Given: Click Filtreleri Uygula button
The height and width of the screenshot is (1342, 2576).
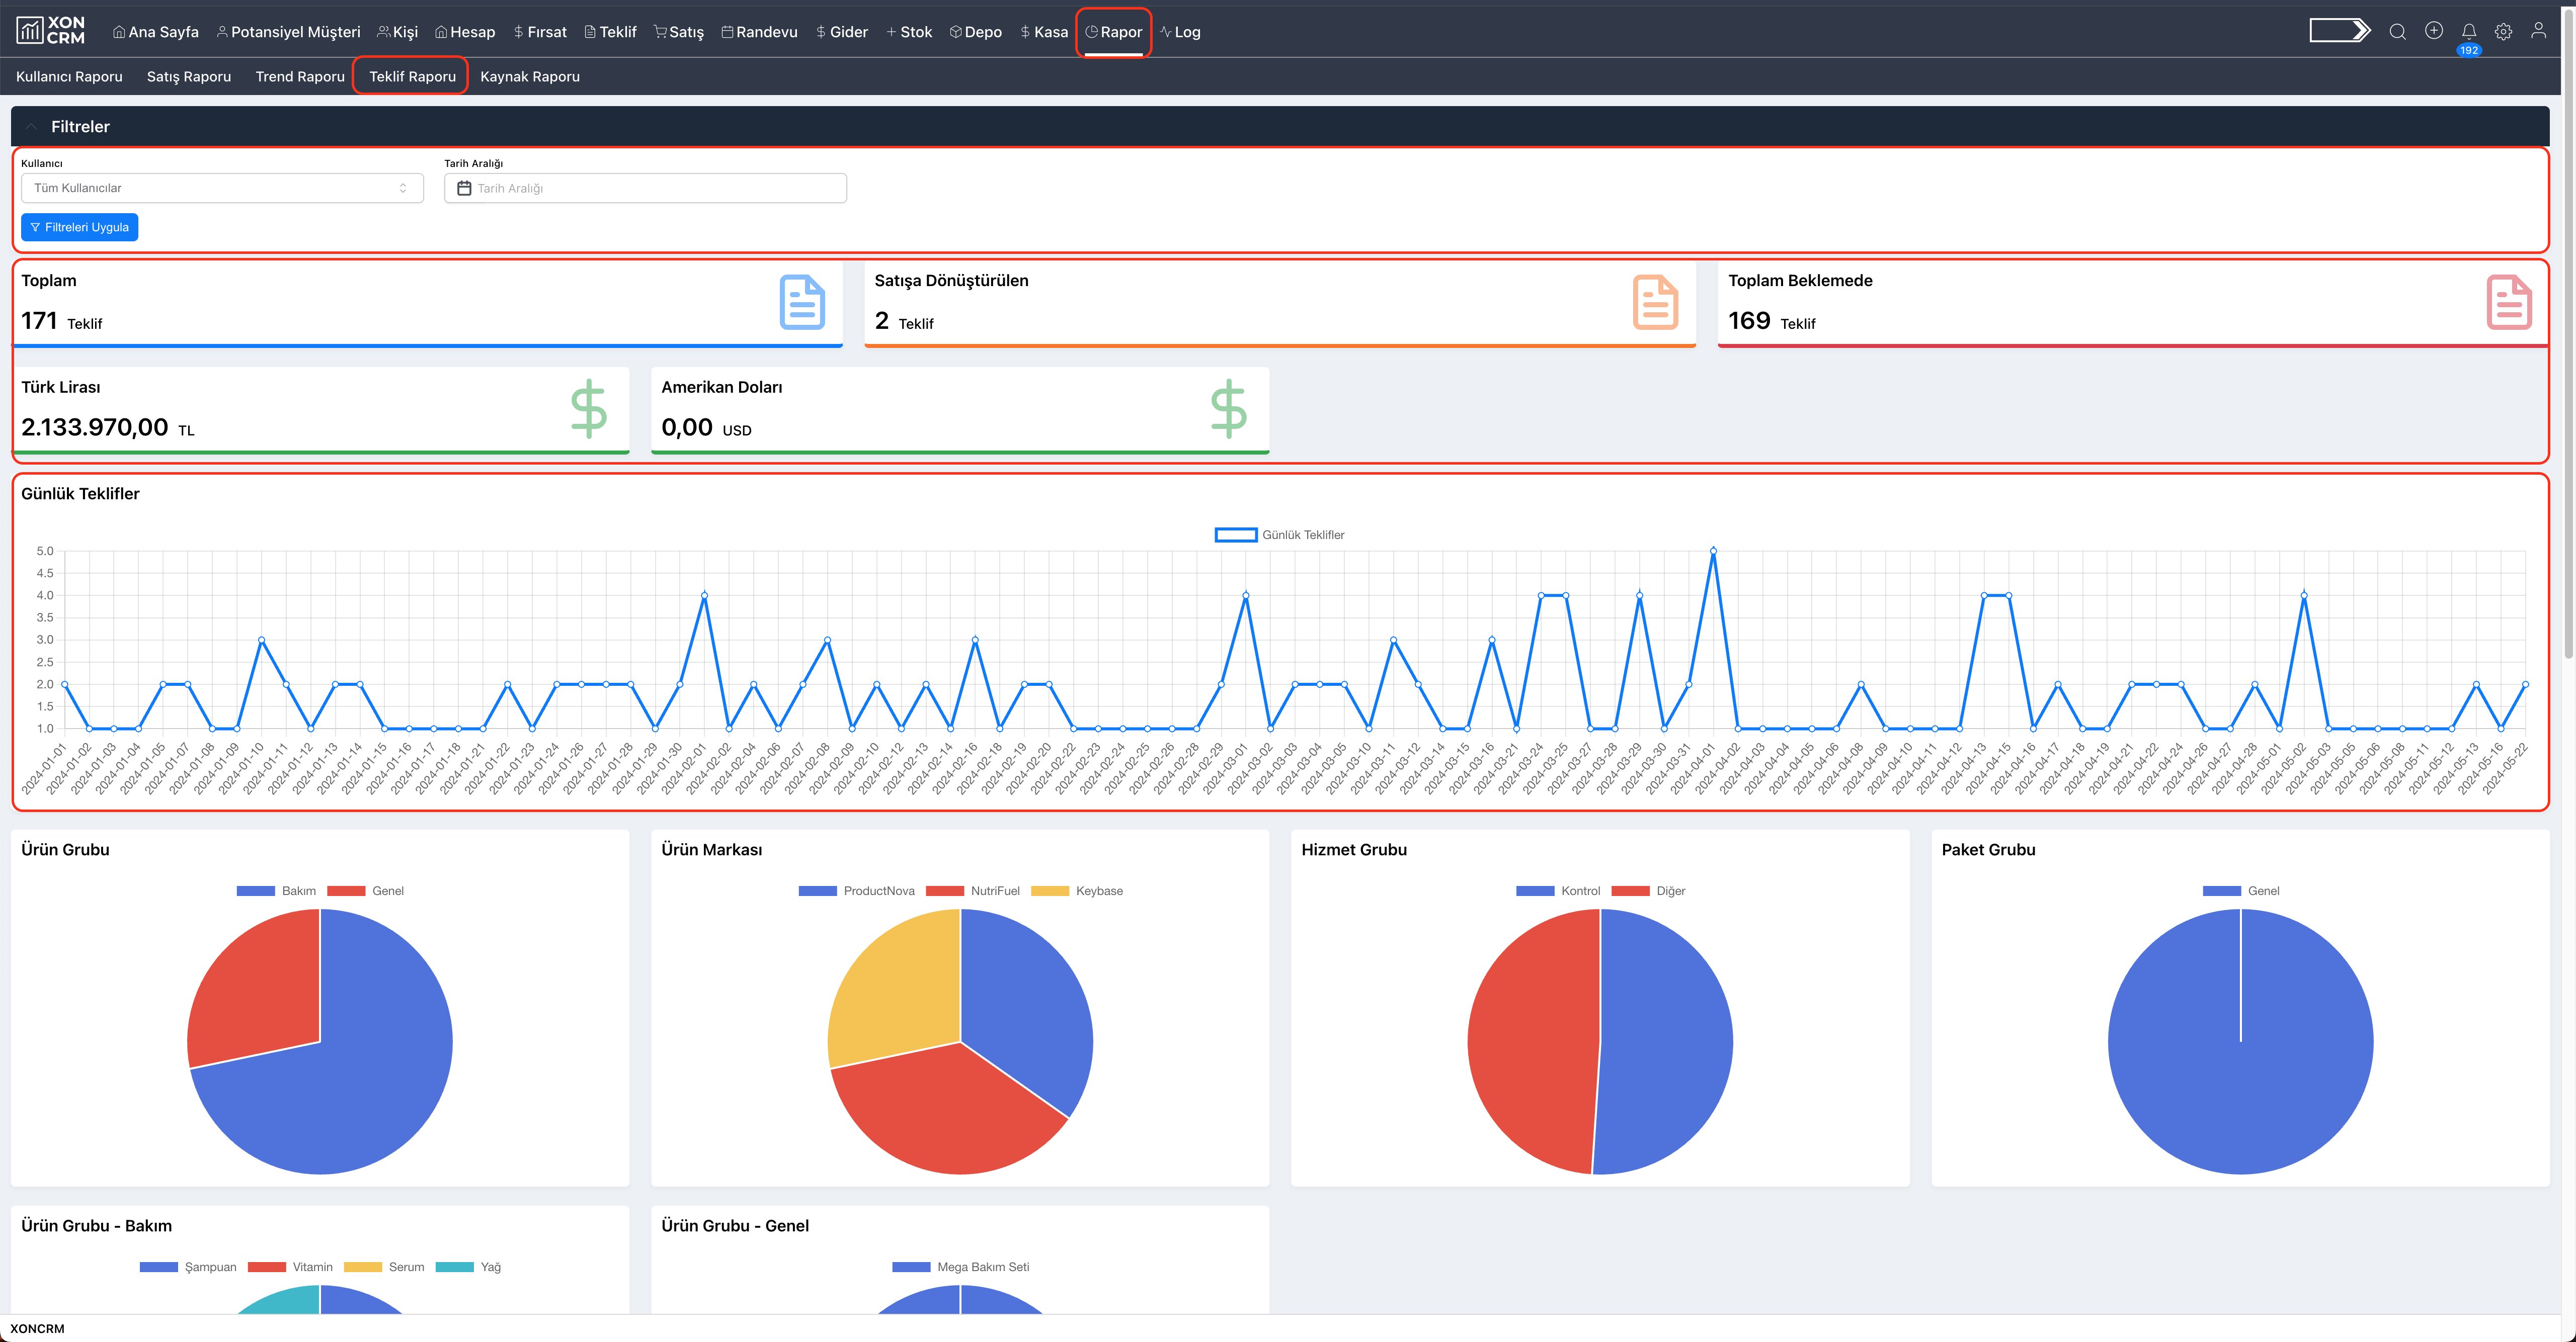Looking at the screenshot, I should pos(80,227).
